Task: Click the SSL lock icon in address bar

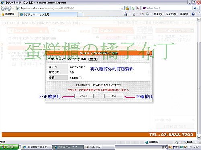Action: click(127, 8)
